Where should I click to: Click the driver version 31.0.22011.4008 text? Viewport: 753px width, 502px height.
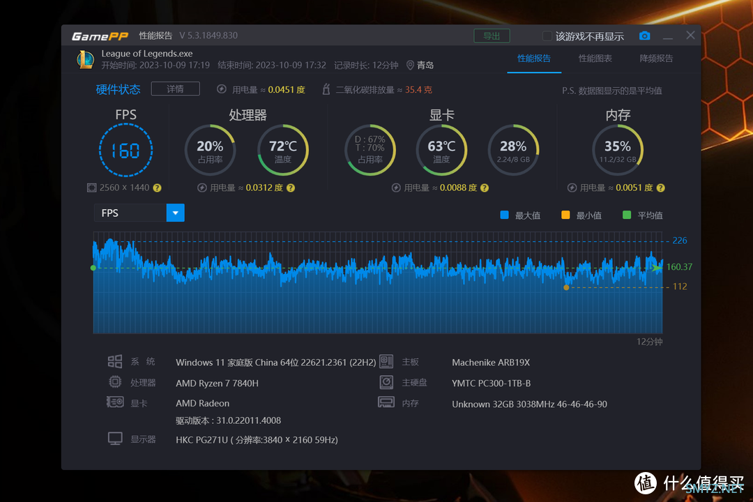point(228,421)
